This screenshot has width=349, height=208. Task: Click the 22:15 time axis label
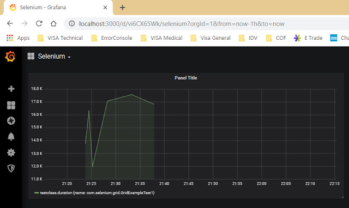pos(334,183)
